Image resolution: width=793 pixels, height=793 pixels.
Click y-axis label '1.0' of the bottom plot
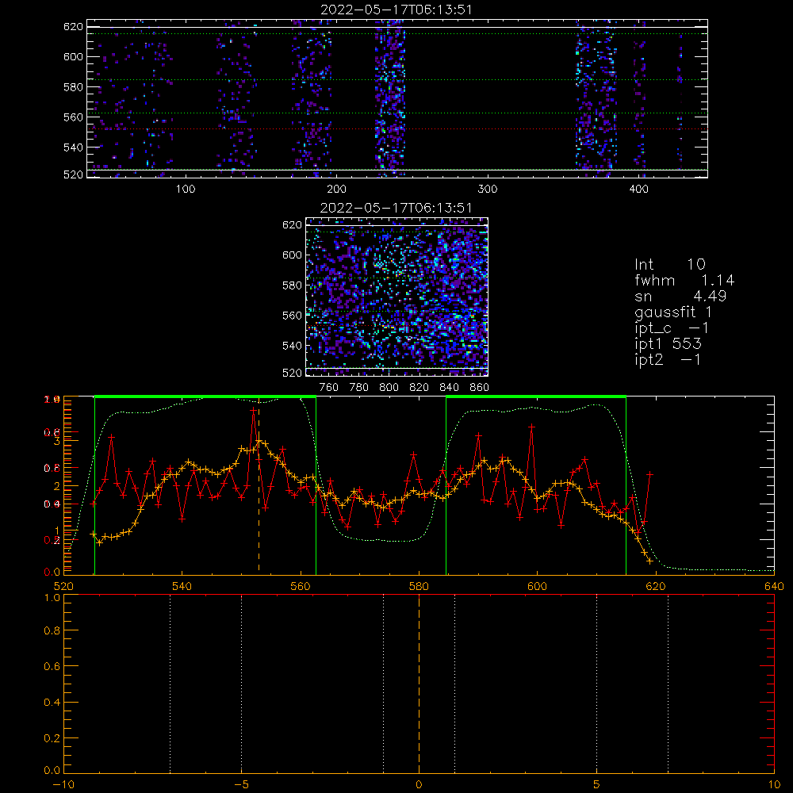point(52,597)
